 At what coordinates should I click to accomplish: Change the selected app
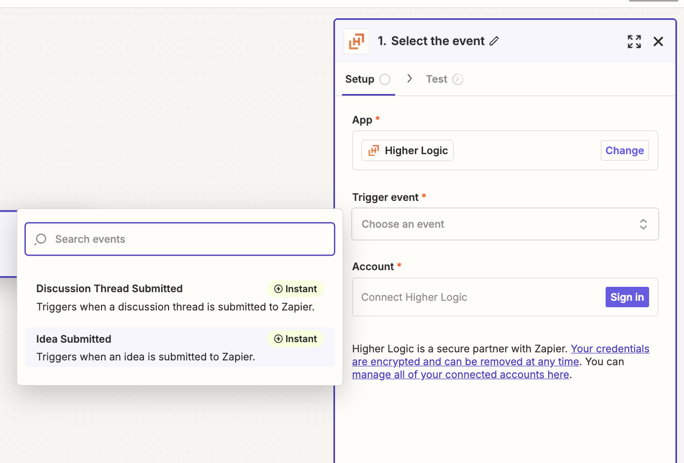point(624,150)
